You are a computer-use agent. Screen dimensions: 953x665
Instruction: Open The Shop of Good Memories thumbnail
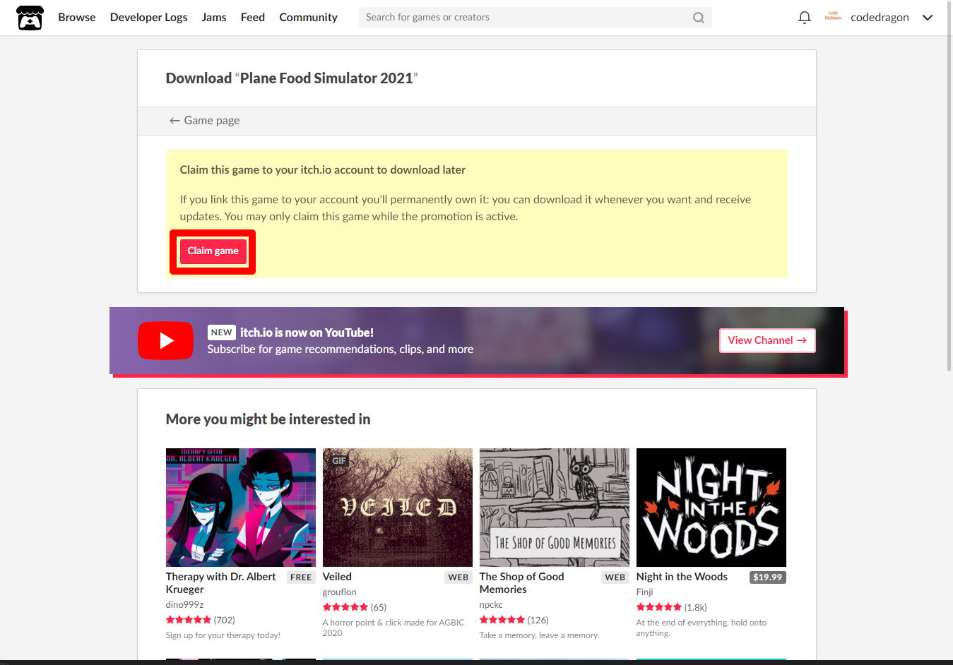coord(555,508)
